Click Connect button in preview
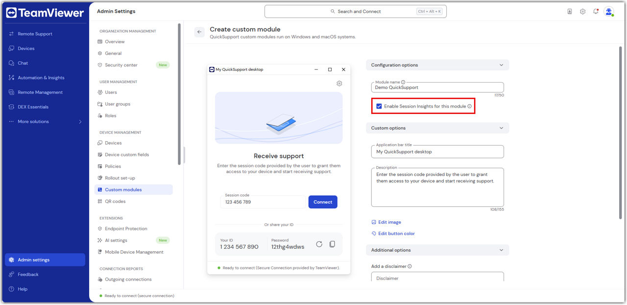 (x=323, y=202)
